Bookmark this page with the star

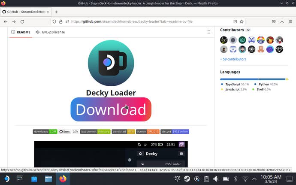point(242,21)
